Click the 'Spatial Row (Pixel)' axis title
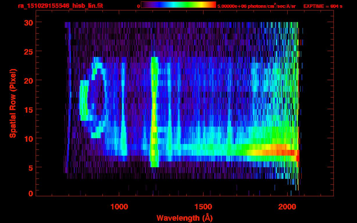The height and width of the screenshot is (223, 357). [13, 103]
